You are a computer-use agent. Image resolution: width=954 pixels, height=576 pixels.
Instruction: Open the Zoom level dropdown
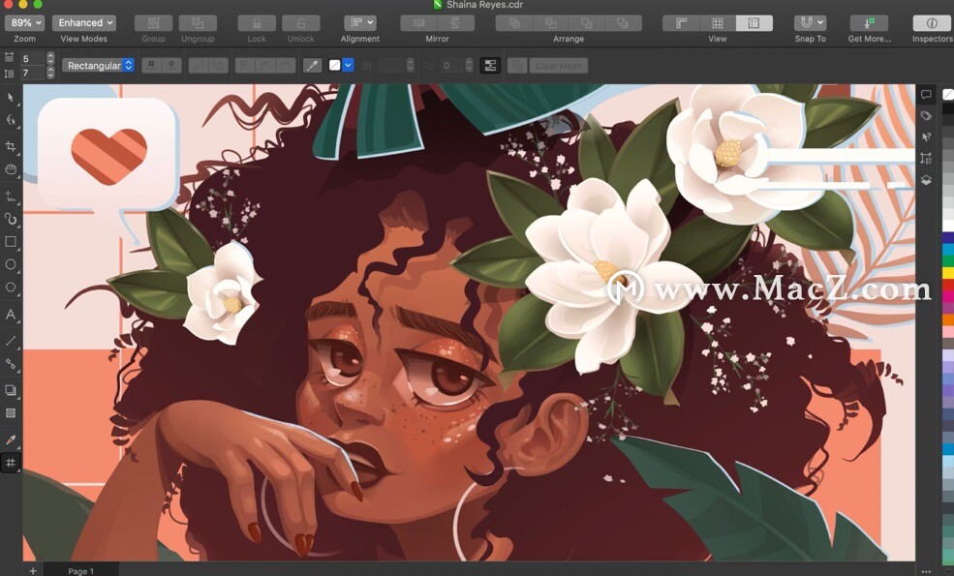tap(25, 23)
